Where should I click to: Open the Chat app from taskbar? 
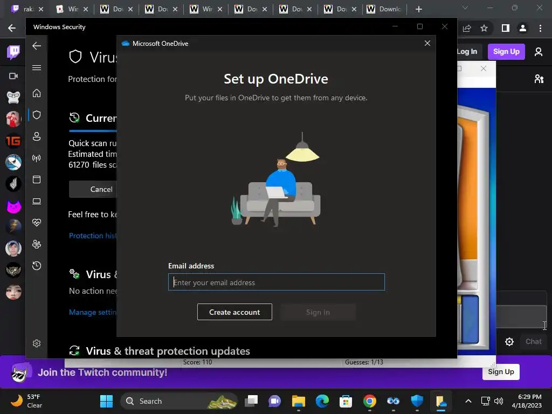tap(275, 401)
